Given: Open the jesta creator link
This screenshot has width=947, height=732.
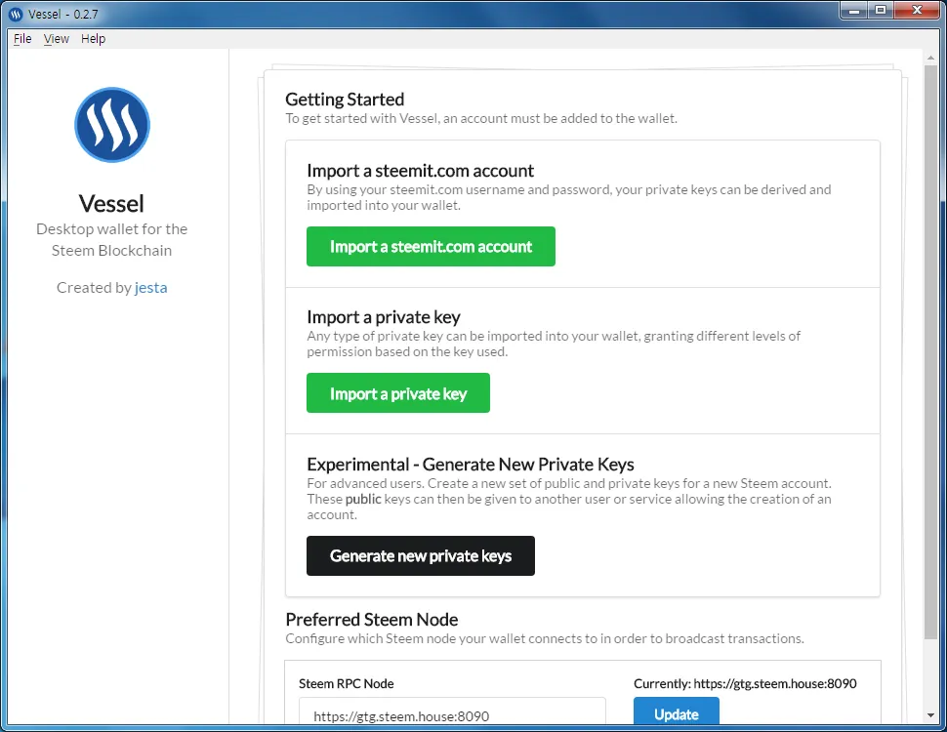Looking at the screenshot, I should pyautogui.click(x=151, y=288).
